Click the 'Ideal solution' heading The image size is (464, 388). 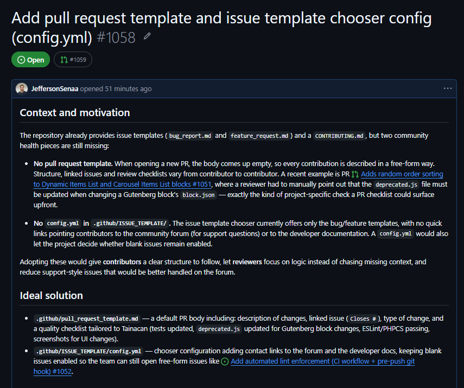tap(51, 296)
